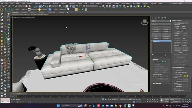This screenshot has width=192, height=108.
Task: Open the Customize menu
Action: (x=63, y=3)
